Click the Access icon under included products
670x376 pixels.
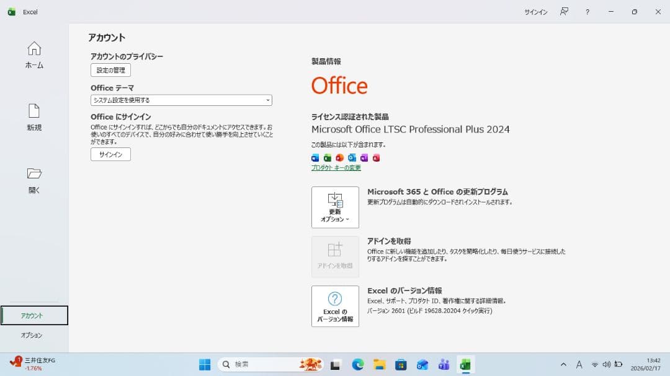(x=376, y=157)
